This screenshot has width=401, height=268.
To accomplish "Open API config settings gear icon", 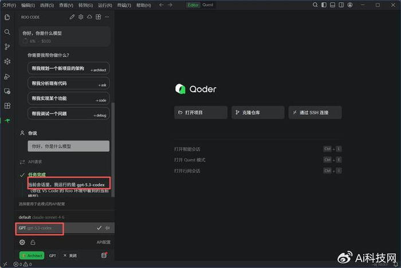I will point(22,242).
